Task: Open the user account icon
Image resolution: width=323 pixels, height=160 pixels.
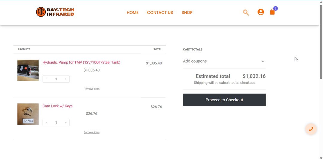Action: click(261, 12)
